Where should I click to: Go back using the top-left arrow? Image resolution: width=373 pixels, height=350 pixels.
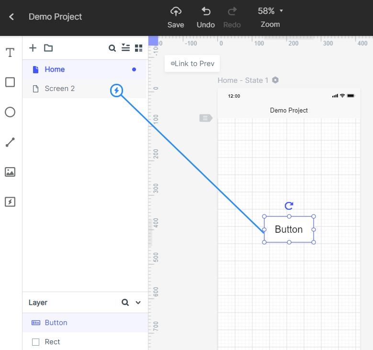(x=11, y=17)
